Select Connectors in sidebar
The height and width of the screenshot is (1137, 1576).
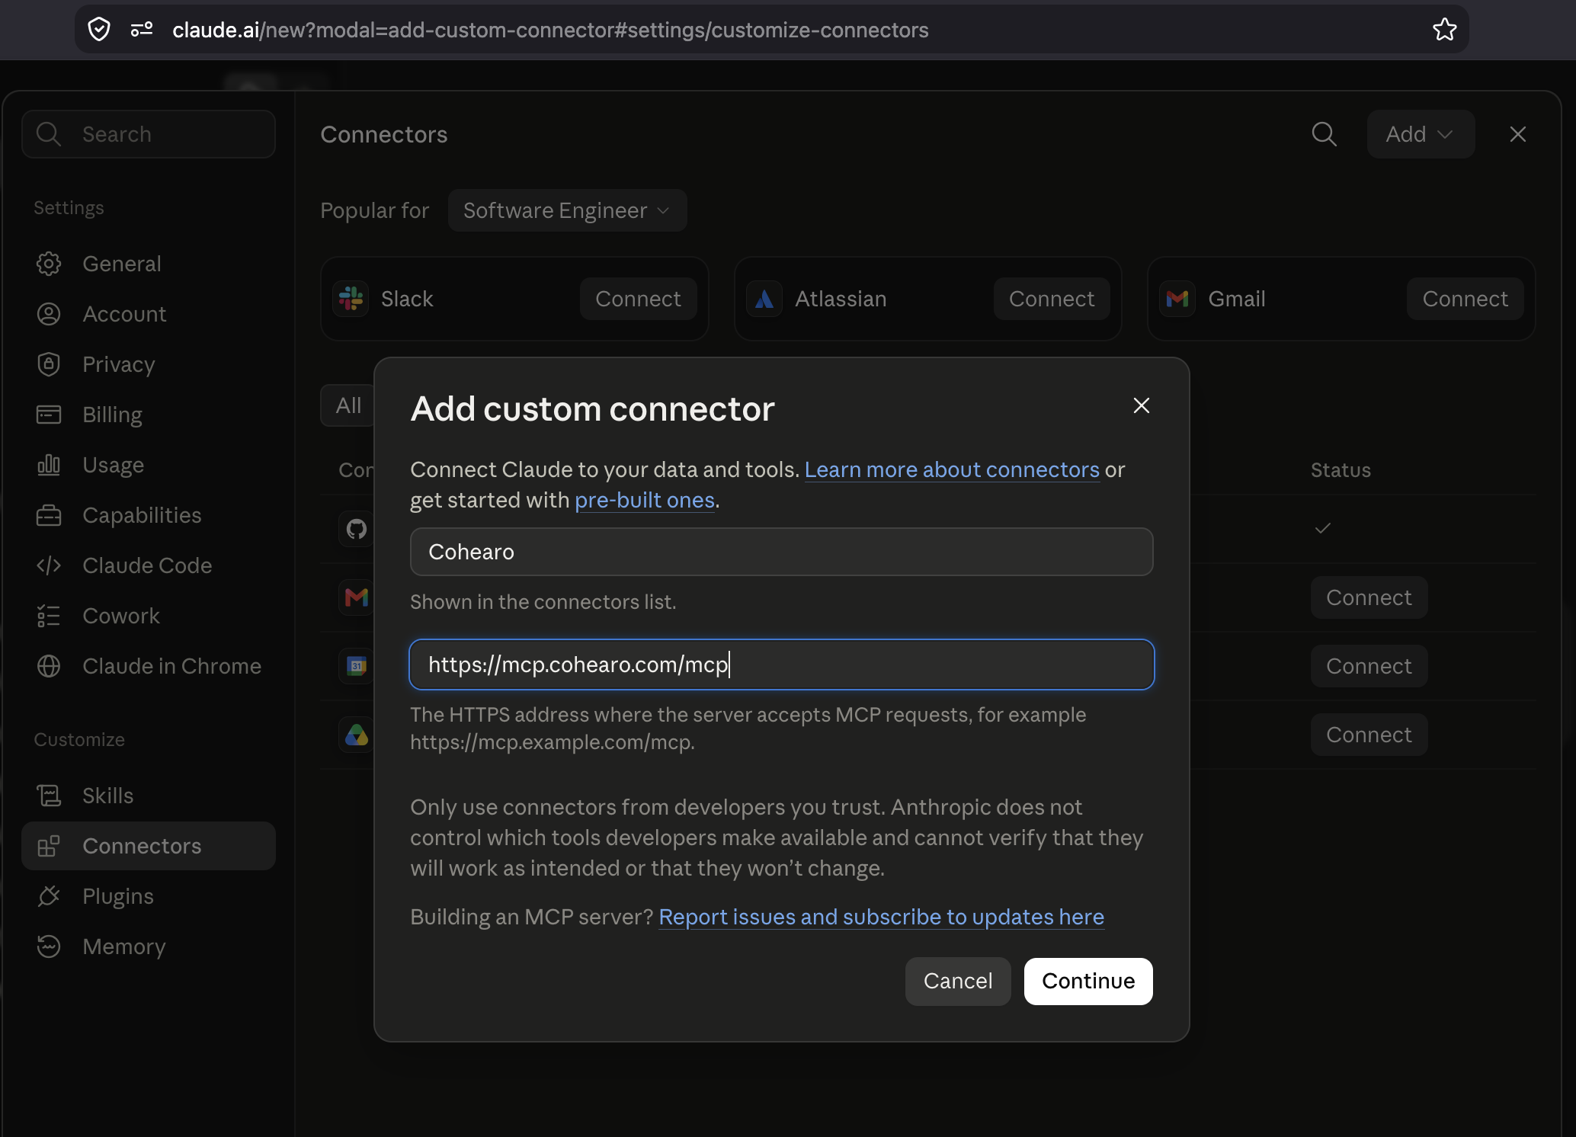pyautogui.click(x=149, y=846)
